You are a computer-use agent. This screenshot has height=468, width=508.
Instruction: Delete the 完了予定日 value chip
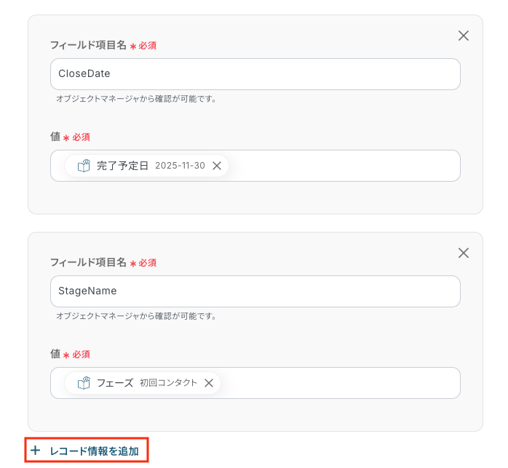217,166
